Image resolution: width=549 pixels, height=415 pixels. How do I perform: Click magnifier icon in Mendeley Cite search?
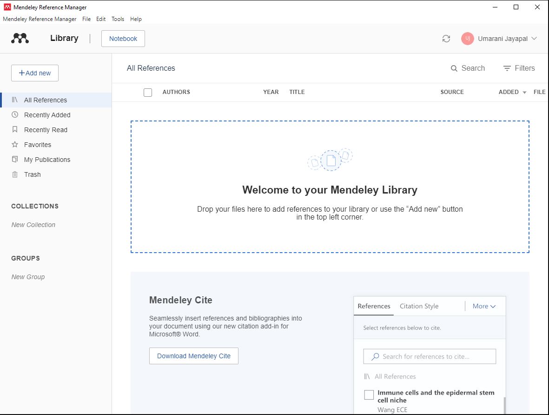[375, 356]
